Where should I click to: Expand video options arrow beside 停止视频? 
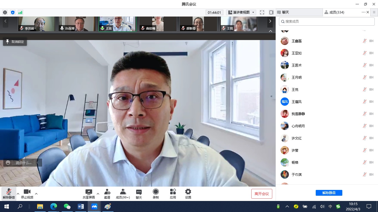(x=36, y=194)
